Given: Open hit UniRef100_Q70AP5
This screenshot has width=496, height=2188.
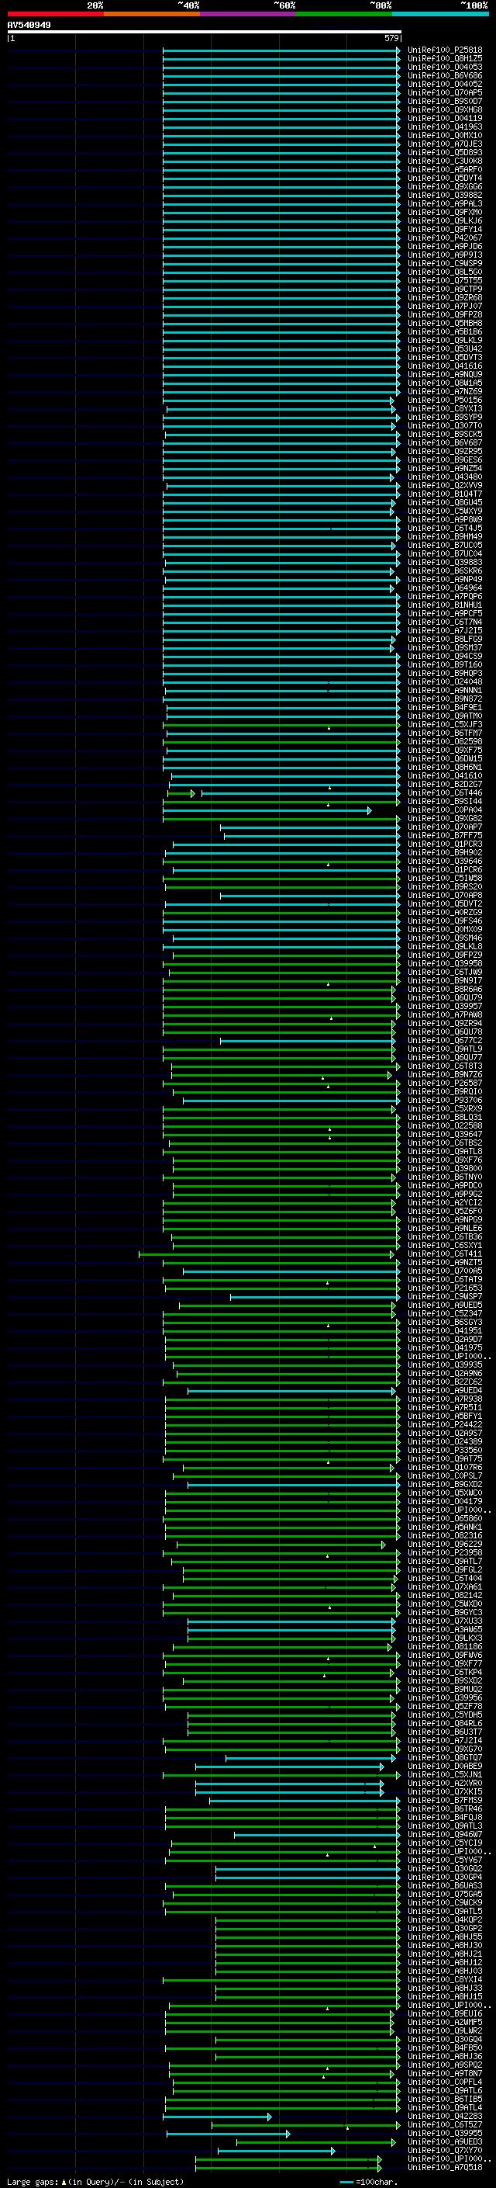Looking at the screenshot, I should (445, 92).
